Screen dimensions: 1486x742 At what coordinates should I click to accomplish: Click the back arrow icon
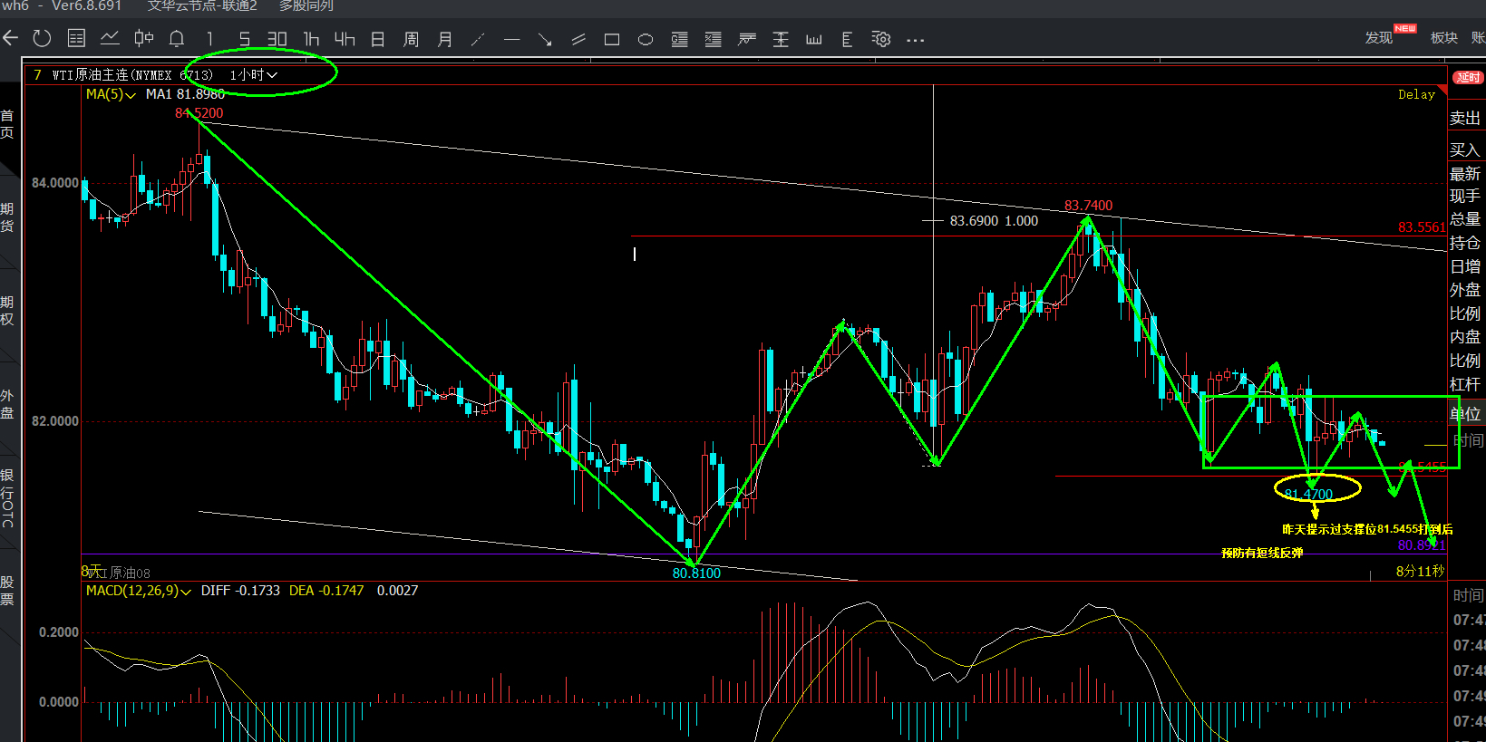11,38
